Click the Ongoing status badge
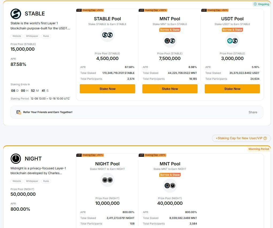The height and width of the screenshot is (228, 273). click(x=261, y=4)
